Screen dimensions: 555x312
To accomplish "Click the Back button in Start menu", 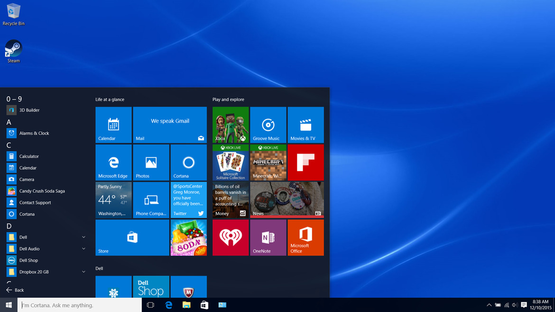I will (x=15, y=290).
